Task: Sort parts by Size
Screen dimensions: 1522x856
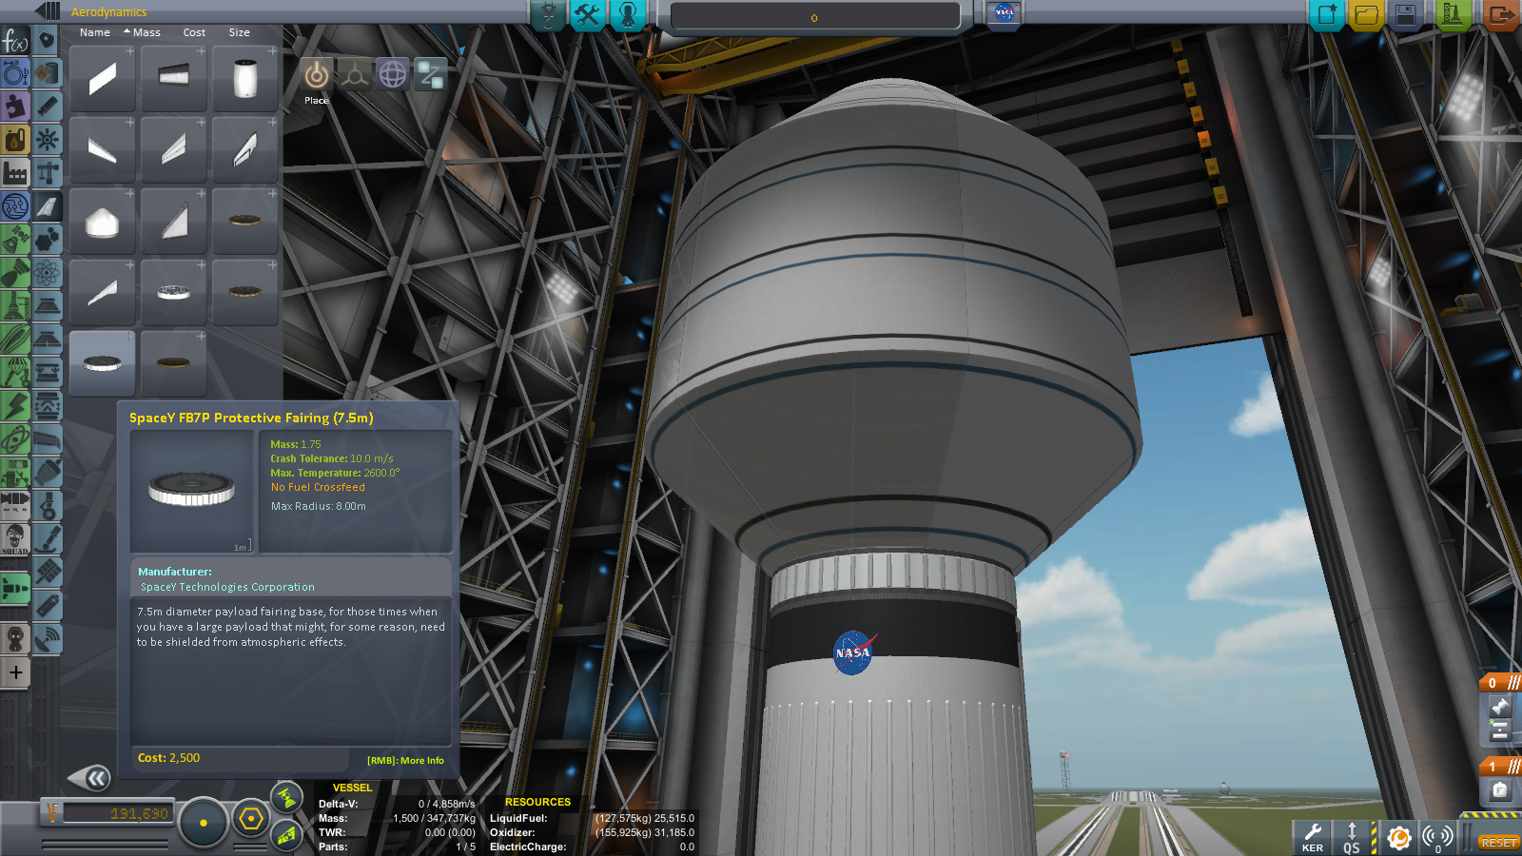Action: pyautogui.click(x=240, y=32)
